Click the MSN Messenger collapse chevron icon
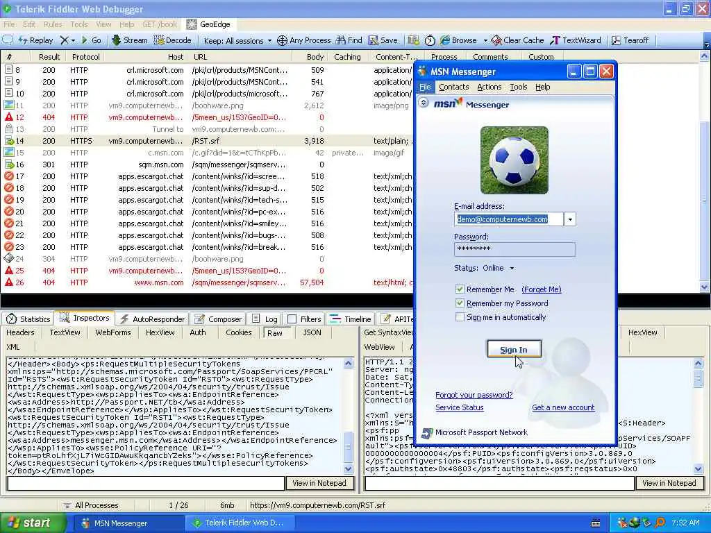Screen dimensions: 711x533 click(423, 103)
